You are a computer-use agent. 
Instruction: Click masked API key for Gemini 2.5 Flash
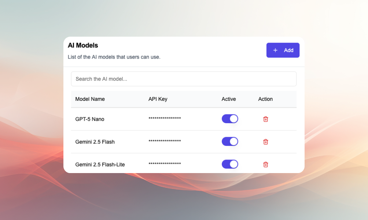(x=165, y=141)
